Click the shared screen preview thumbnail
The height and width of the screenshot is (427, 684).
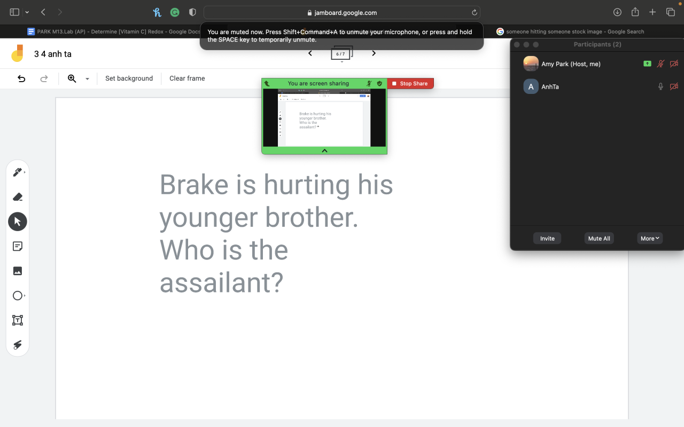pyautogui.click(x=324, y=118)
